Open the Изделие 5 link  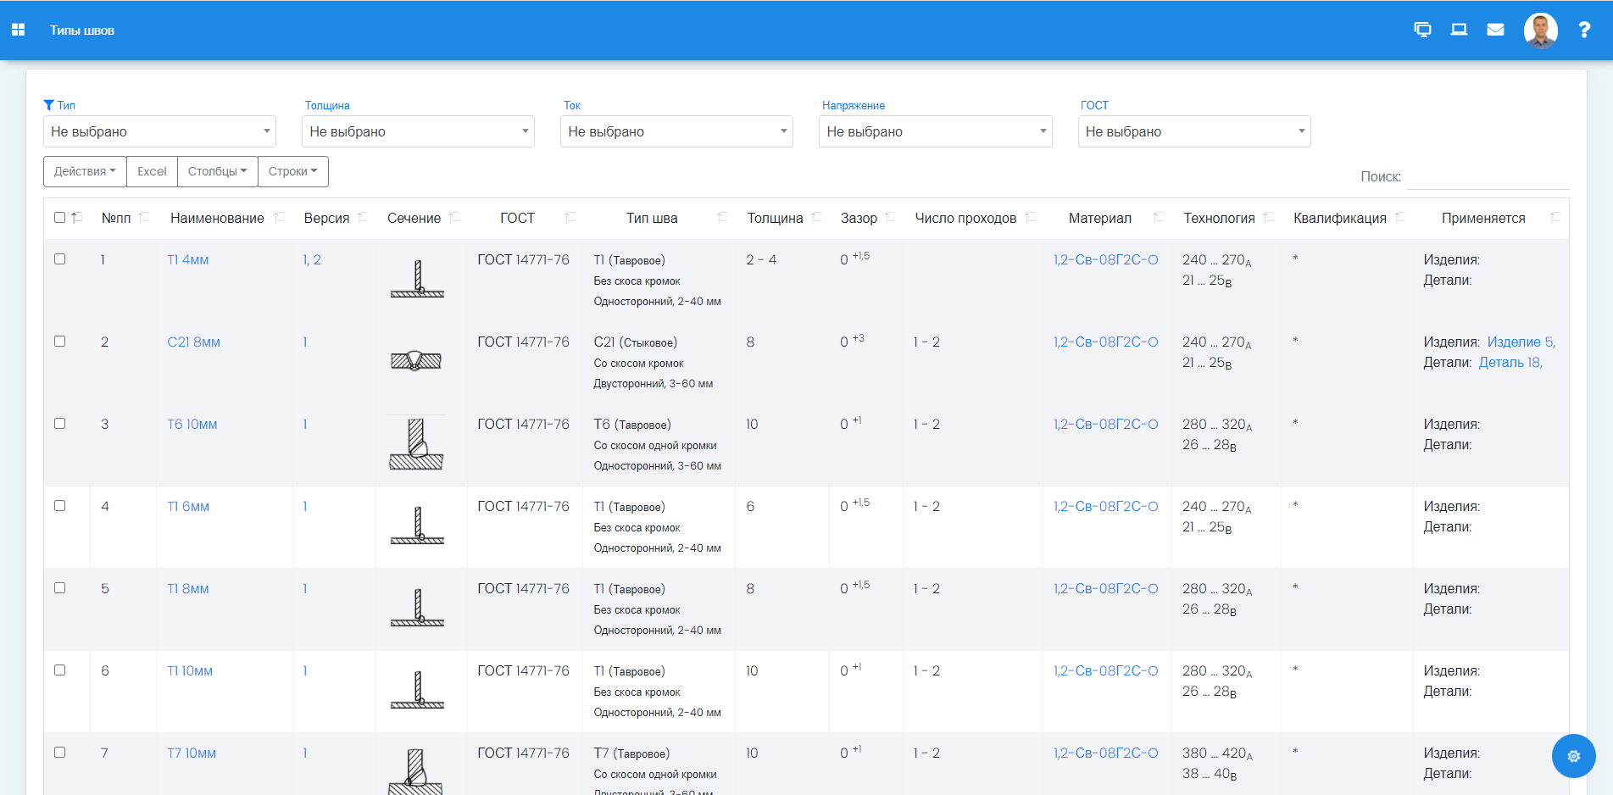1519,342
